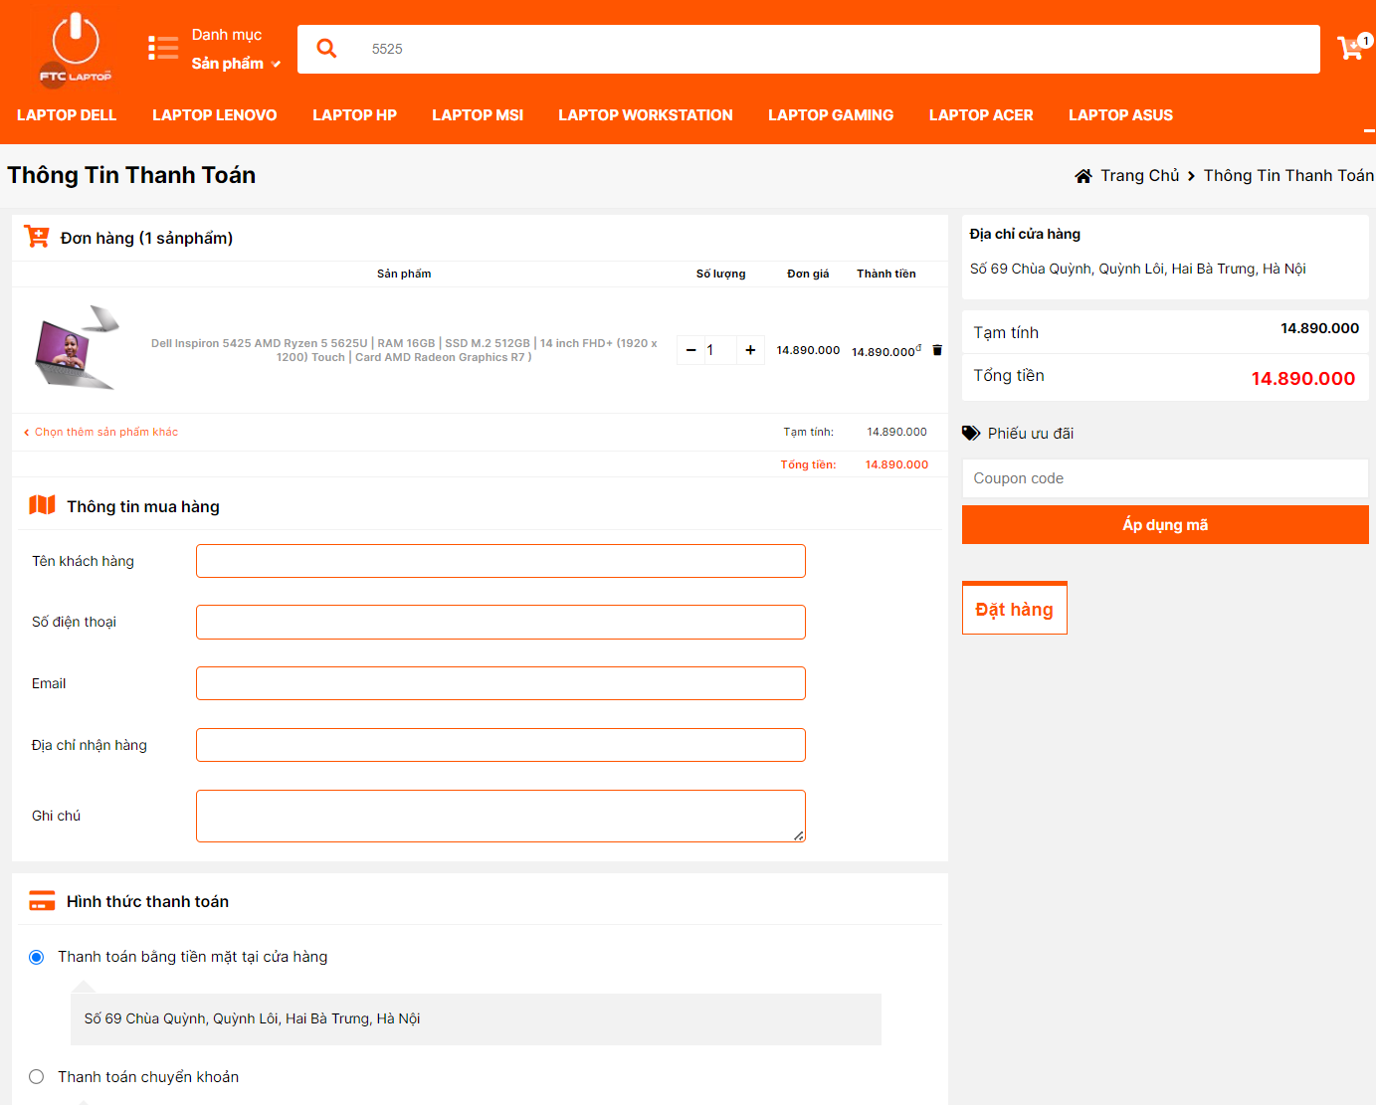Focus the Coupon code input field
Screen dimensions: 1376x1105
pos(1164,478)
